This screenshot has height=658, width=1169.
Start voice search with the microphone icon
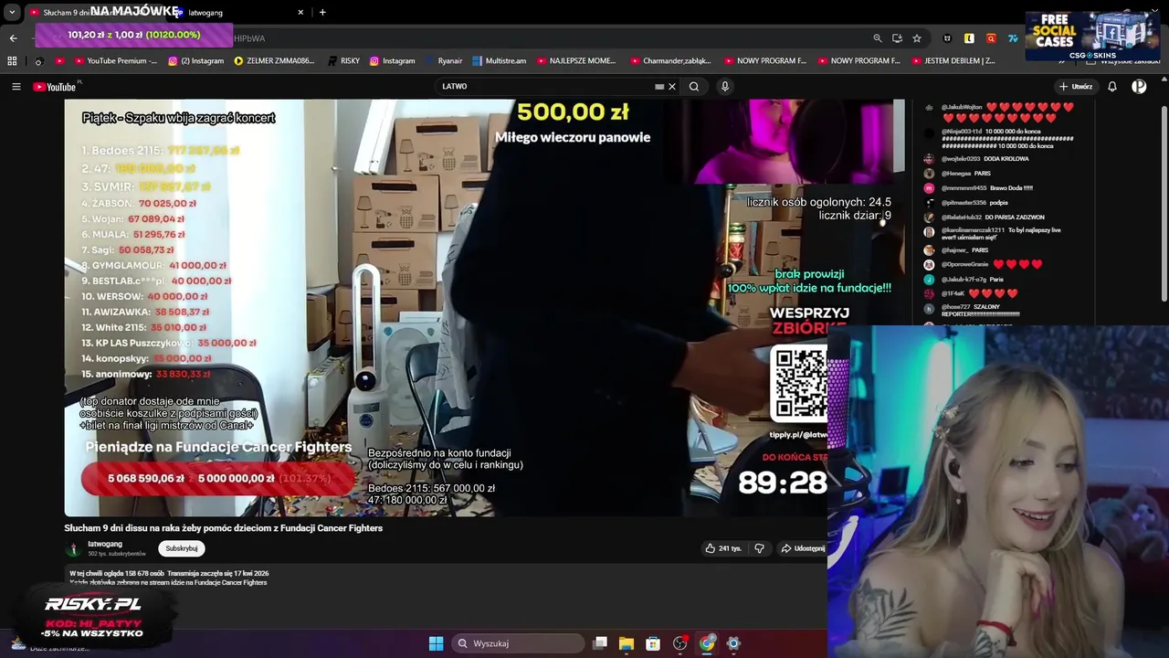click(x=725, y=86)
